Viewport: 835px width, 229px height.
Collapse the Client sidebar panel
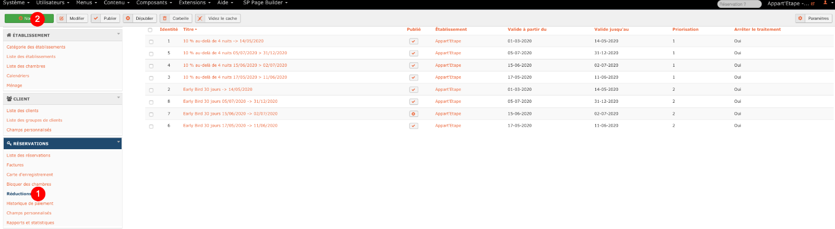click(x=118, y=98)
